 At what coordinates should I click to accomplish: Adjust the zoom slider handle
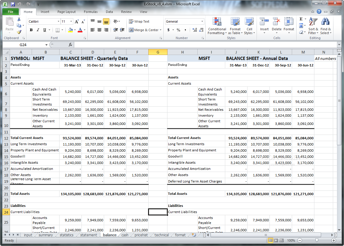316,240
